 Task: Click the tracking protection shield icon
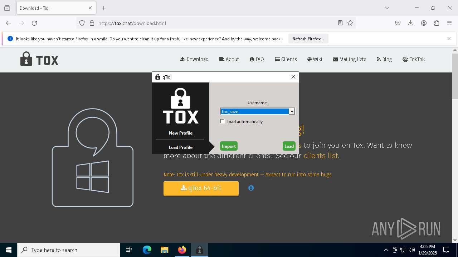[x=82, y=23]
